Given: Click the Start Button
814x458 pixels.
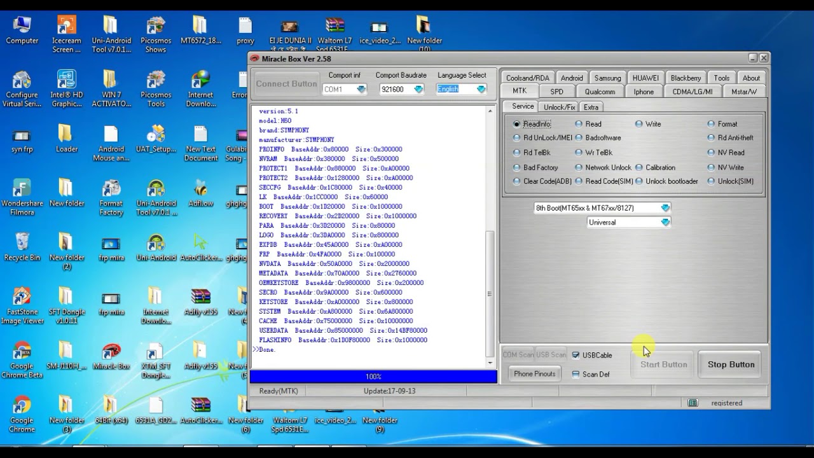Looking at the screenshot, I should point(663,364).
